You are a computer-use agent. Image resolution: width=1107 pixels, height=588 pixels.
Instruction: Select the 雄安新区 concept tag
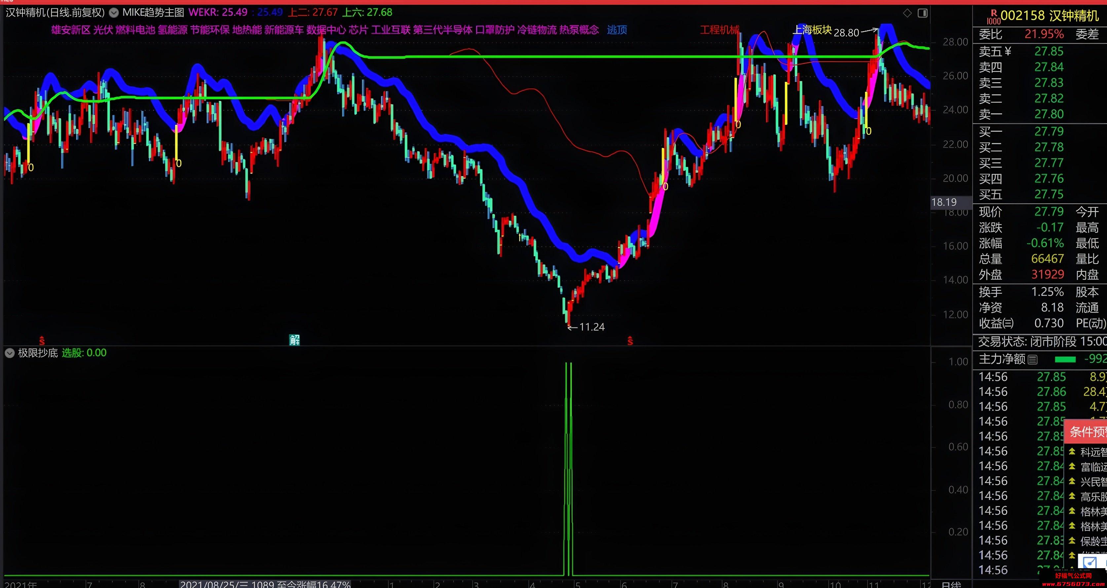click(71, 30)
